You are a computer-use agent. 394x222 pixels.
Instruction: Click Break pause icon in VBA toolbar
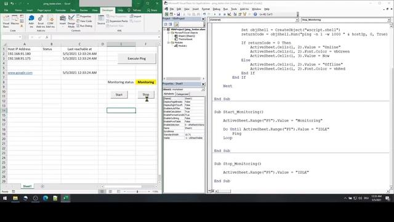coord(220,14)
